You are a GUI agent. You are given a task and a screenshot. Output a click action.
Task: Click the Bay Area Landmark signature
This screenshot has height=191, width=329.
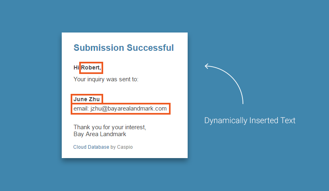point(100,134)
